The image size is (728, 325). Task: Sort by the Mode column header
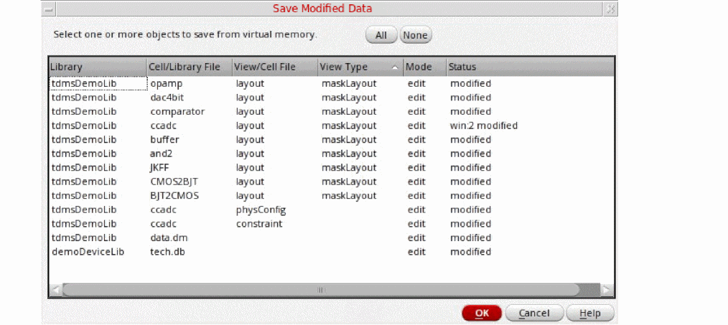[x=424, y=67]
